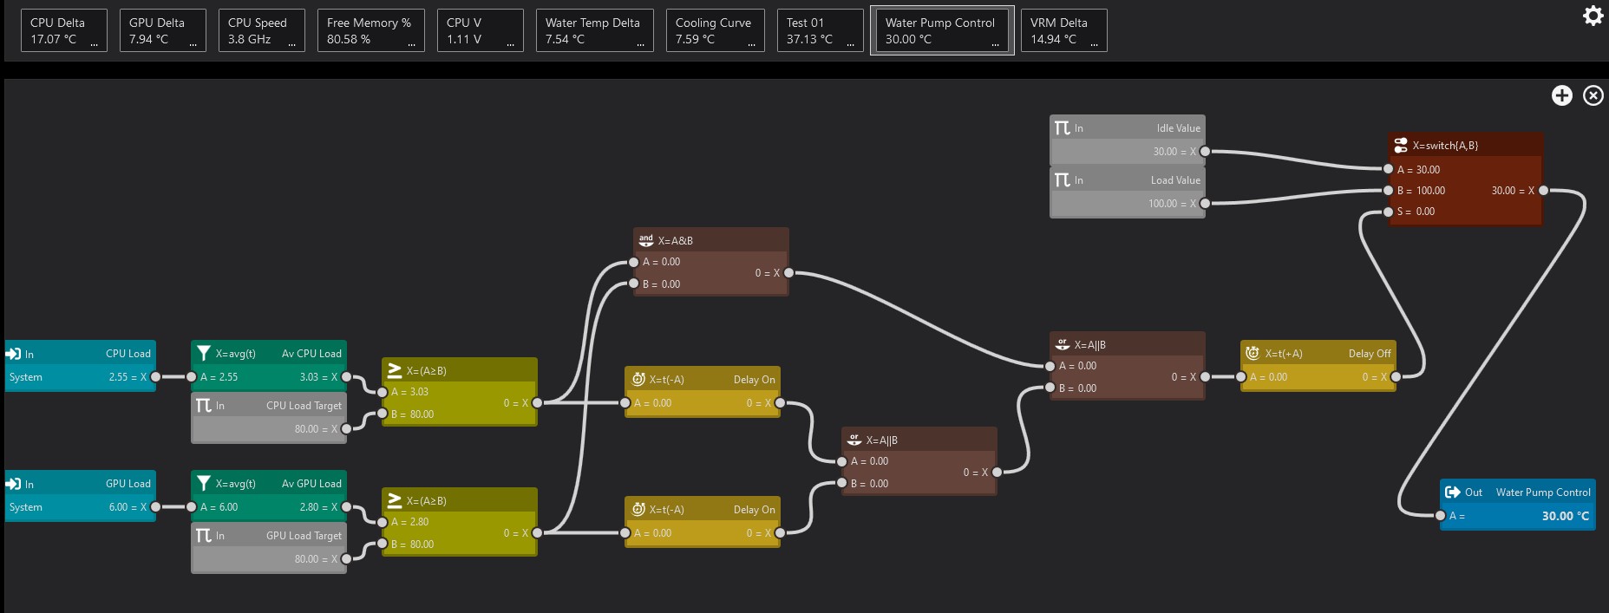Image resolution: width=1609 pixels, height=613 pixels.
Task: Click the S input port on switch node
Action: point(1388,212)
